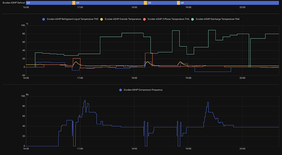Image resolution: width=282 pixels, height=155 pixels.
Task: Click the Off defrost segment between second and third defrosts
Action: click(x=162, y=3)
